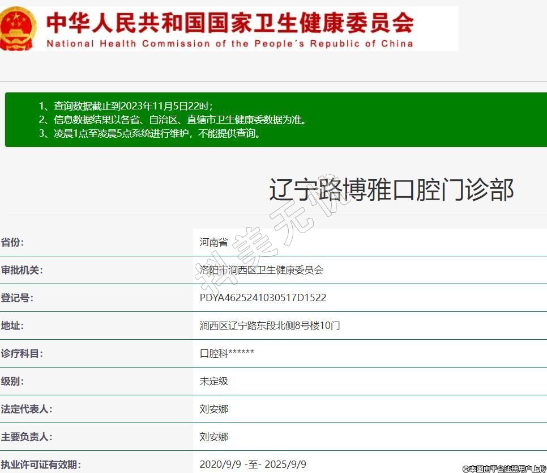Select the address value 涧西区辽宁路东段北侧8号楼10门

click(270, 326)
